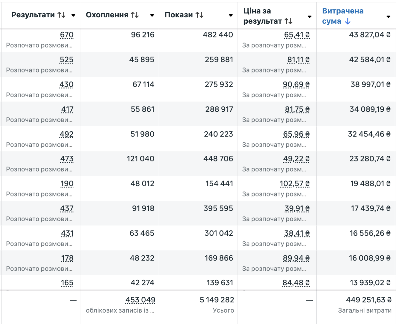396x324 pixels.
Task: Click the impressions value 154 441
Action: (219, 184)
